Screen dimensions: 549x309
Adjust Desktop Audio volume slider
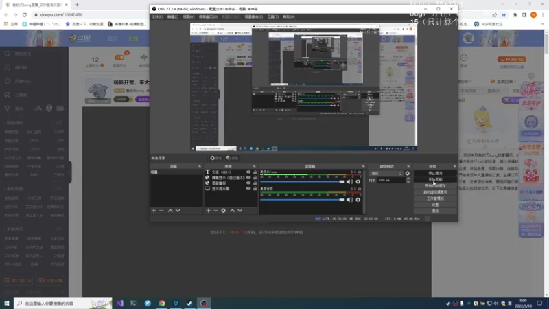pyautogui.click(x=302, y=200)
